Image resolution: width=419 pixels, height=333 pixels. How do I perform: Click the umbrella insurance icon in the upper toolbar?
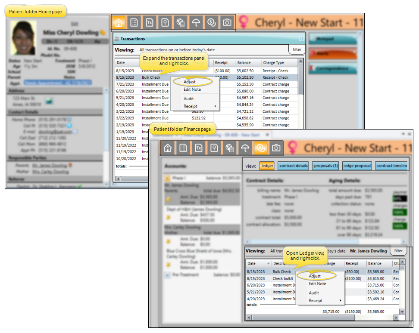click(196, 23)
